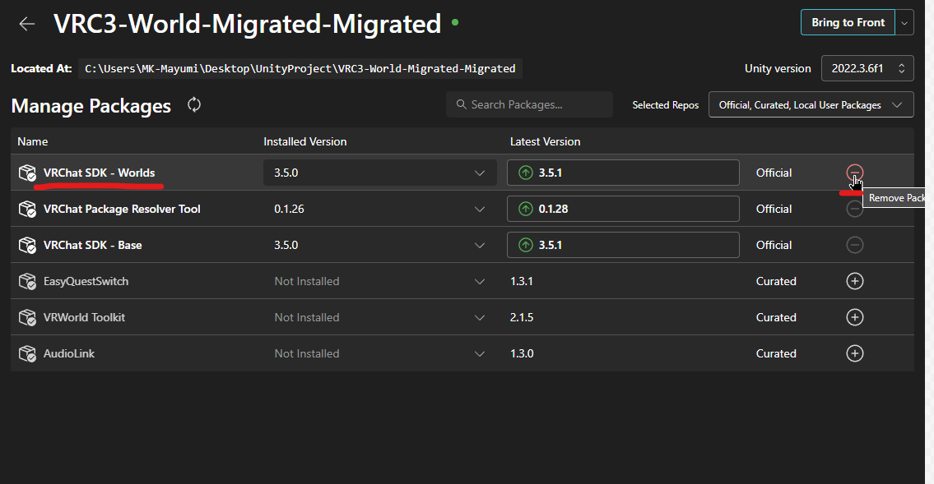Refresh packages using the circular arrows icon
The height and width of the screenshot is (484, 934).
[x=194, y=104]
